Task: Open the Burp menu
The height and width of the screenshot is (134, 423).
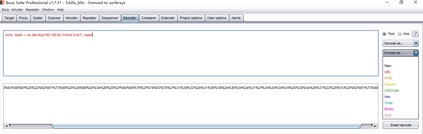Action: pos(6,10)
